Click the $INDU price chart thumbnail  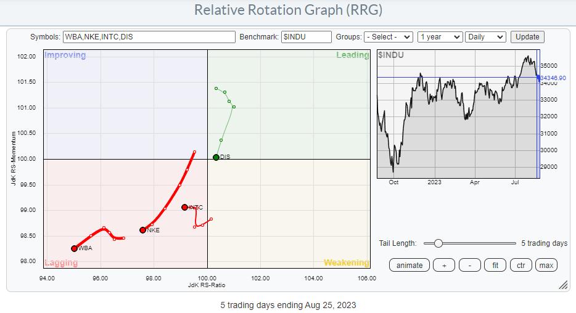point(456,114)
